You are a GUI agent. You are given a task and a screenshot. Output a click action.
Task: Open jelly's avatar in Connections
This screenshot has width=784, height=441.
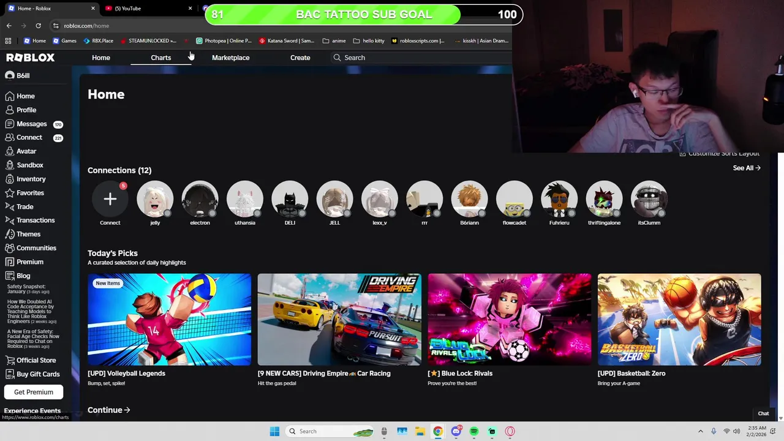click(155, 199)
